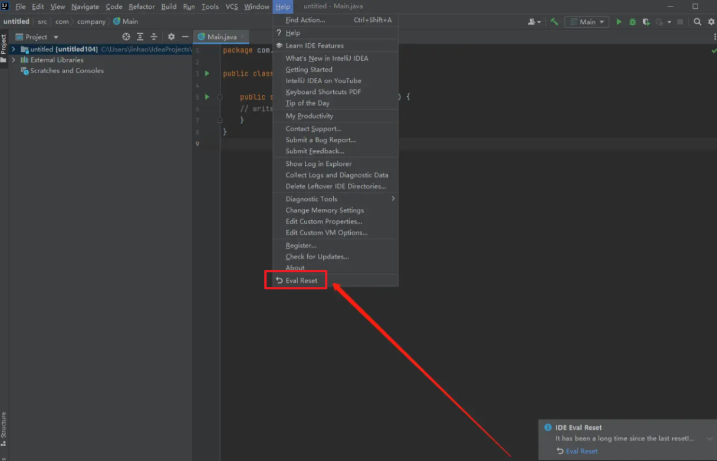Image resolution: width=717 pixels, height=461 pixels.
Task: Start debugging with the green bug icon
Action: tap(633, 22)
